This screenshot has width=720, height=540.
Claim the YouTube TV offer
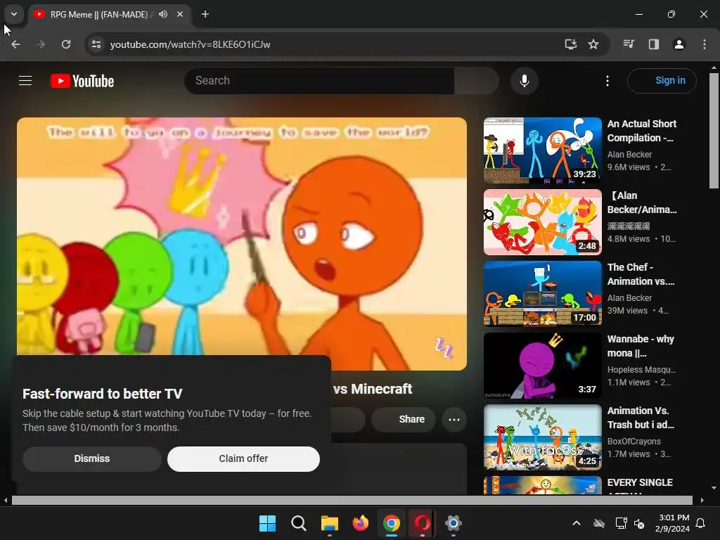pos(243,458)
